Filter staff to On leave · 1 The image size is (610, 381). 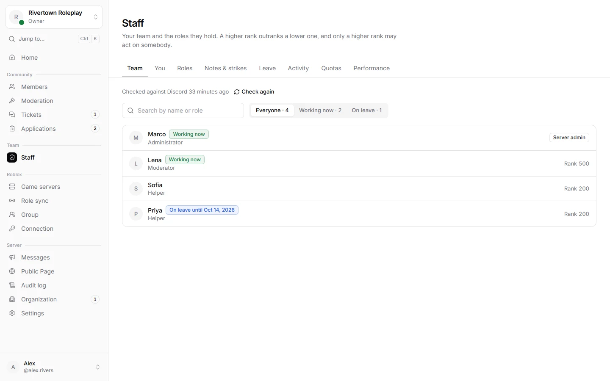coord(367,110)
